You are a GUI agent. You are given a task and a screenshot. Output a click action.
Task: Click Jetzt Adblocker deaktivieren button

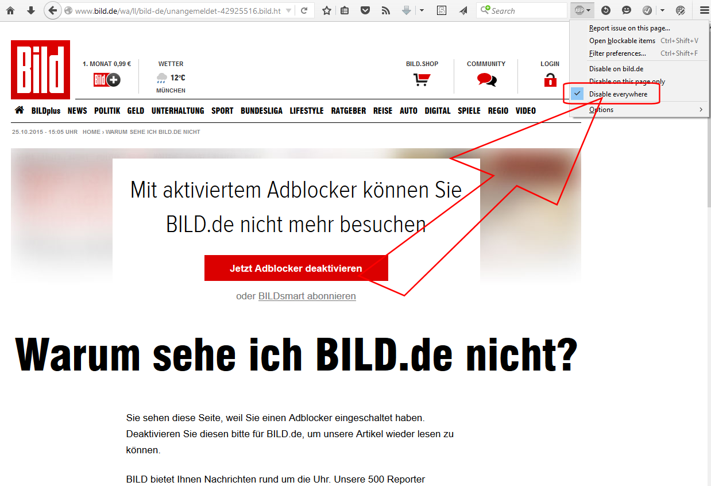[296, 268]
